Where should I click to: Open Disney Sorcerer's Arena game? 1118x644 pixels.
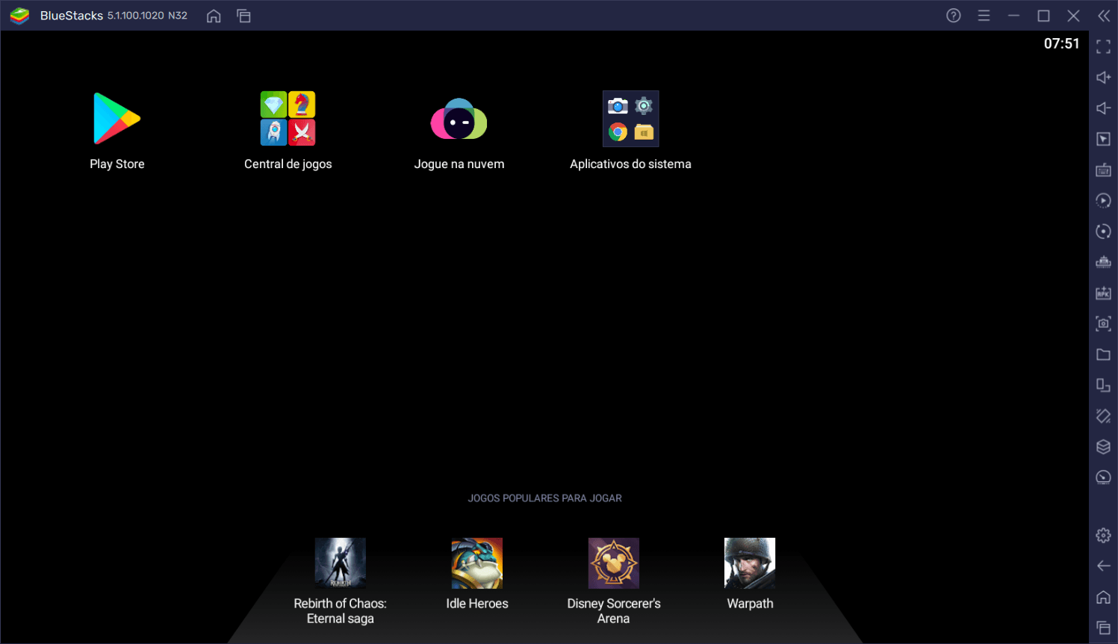(613, 563)
